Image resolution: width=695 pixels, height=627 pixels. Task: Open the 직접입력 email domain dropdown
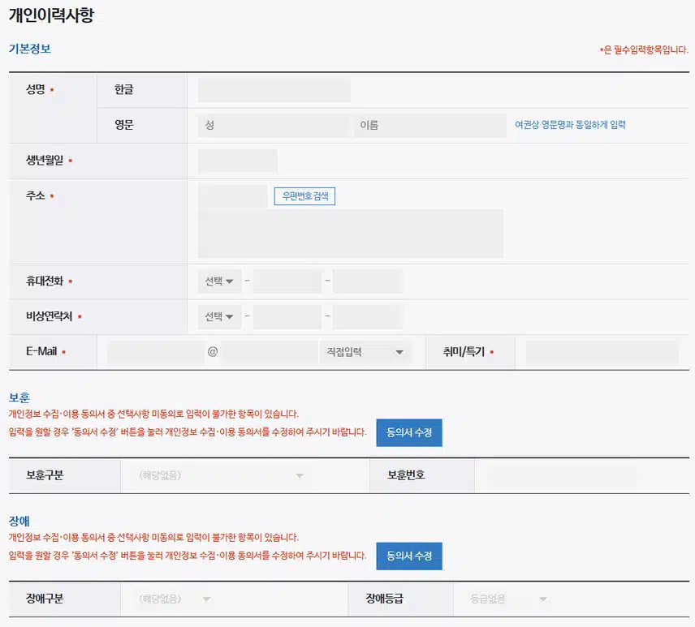[365, 352]
